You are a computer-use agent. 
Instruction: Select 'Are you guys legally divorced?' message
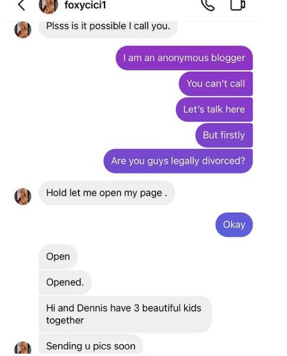coord(178,161)
